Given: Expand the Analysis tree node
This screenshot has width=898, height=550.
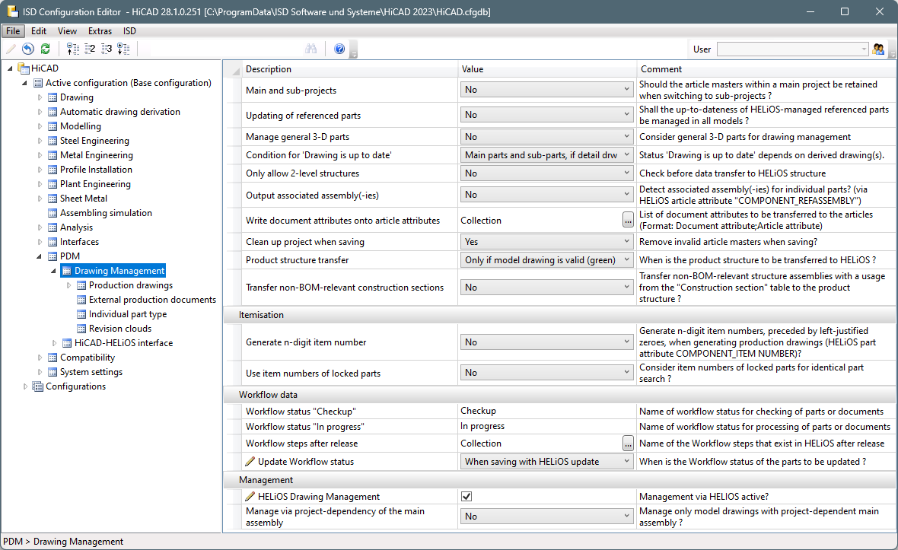Looking at the screenshot, I should (x=40, y=227).
